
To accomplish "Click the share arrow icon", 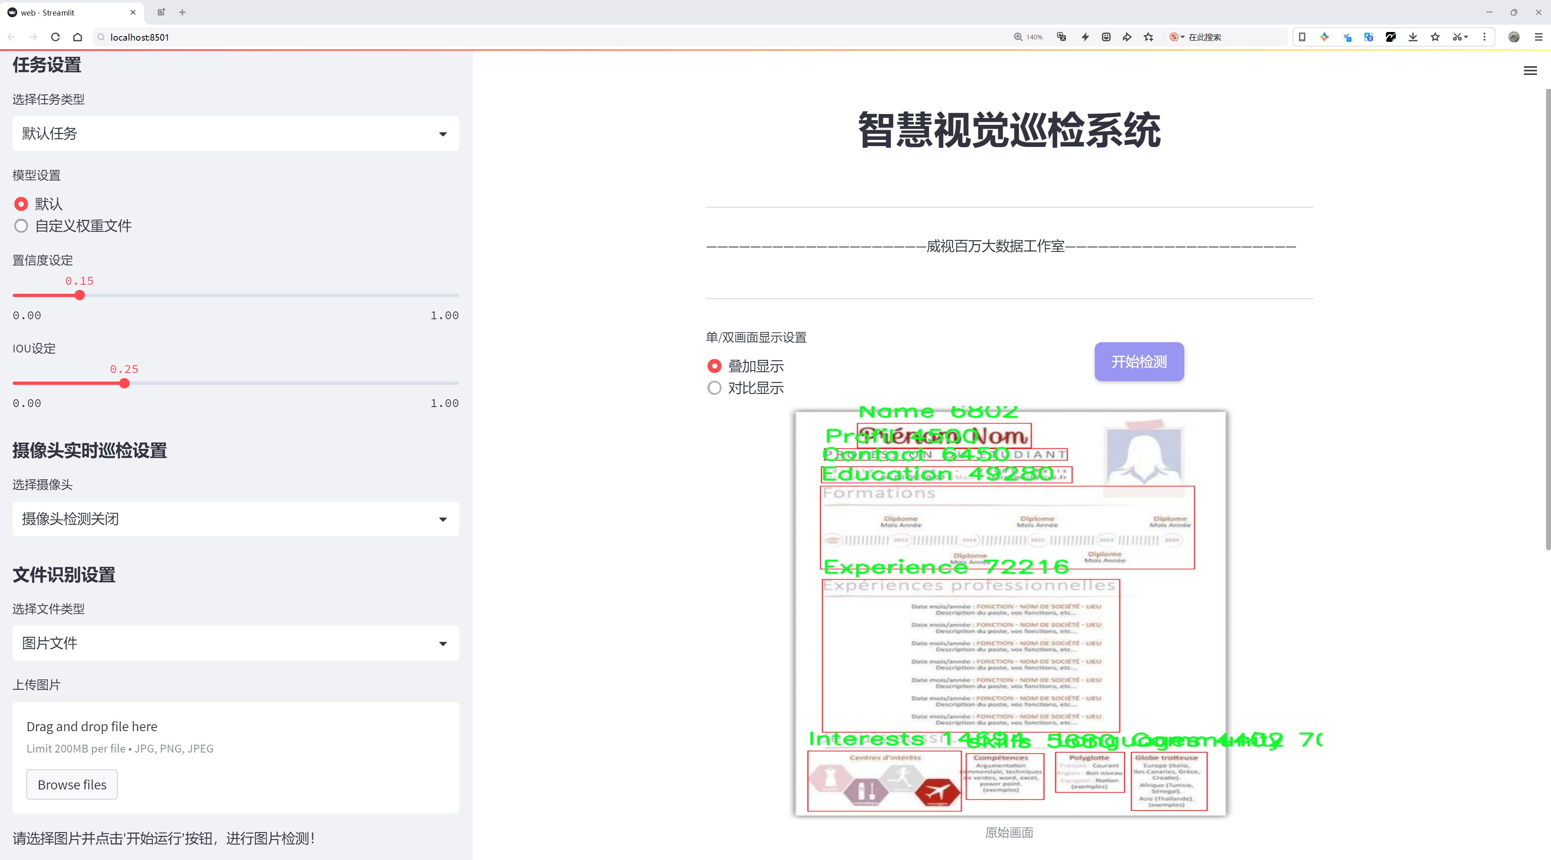I will 1127,37.
